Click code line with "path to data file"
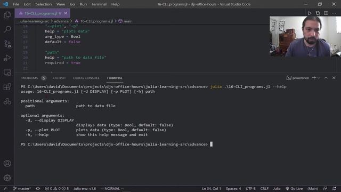Viewport: 341px width, 192px height. pos(76,58)
